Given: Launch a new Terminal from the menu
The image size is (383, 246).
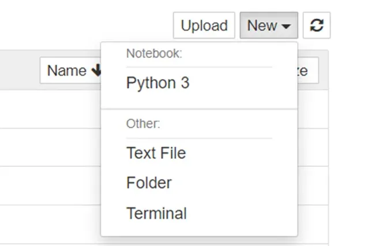Looking at the screenshot, I should 156,213.
